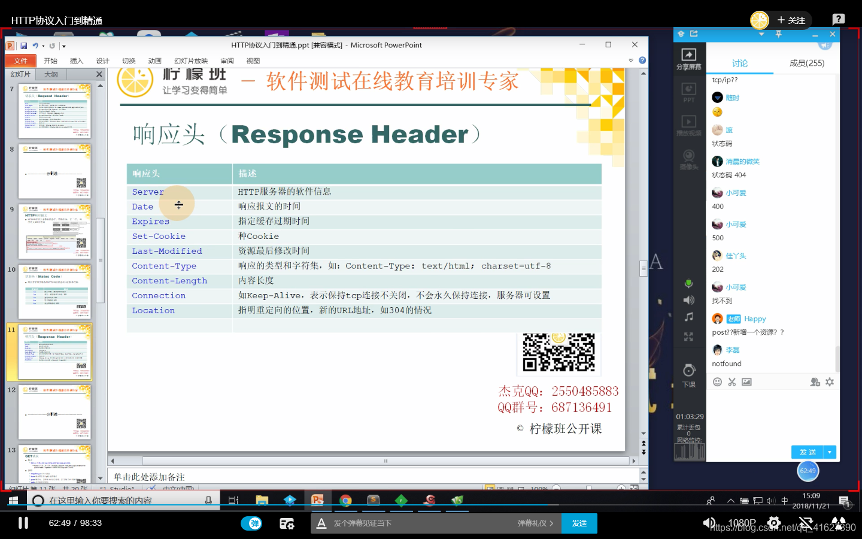Viewport: 862px width, 539px height.
Task: Close the slide thumbnail pane
Action: tap(99, 74)
